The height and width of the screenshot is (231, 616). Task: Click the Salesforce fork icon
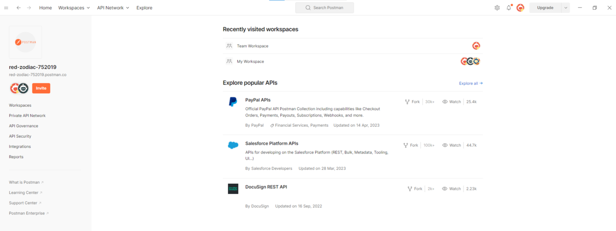[406, 145]
